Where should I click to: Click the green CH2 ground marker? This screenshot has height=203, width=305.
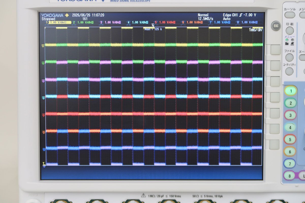click(43, 63)
